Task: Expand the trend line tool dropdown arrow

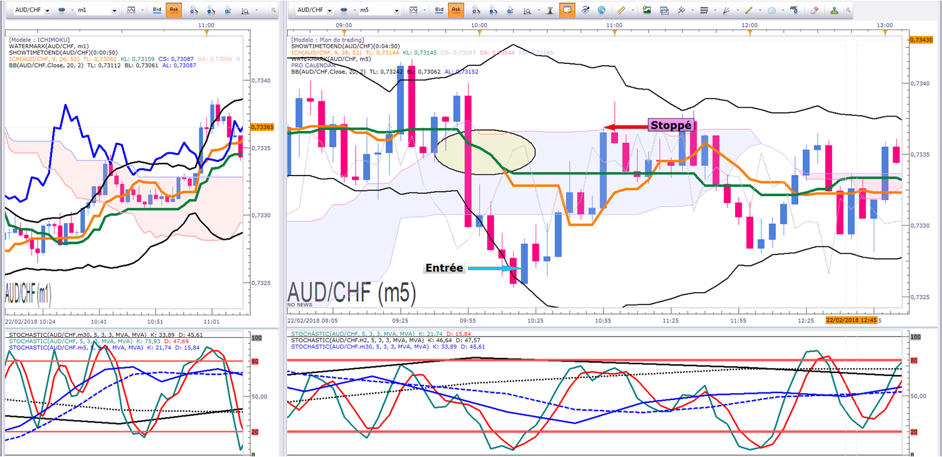Action: tap(760, 10)
